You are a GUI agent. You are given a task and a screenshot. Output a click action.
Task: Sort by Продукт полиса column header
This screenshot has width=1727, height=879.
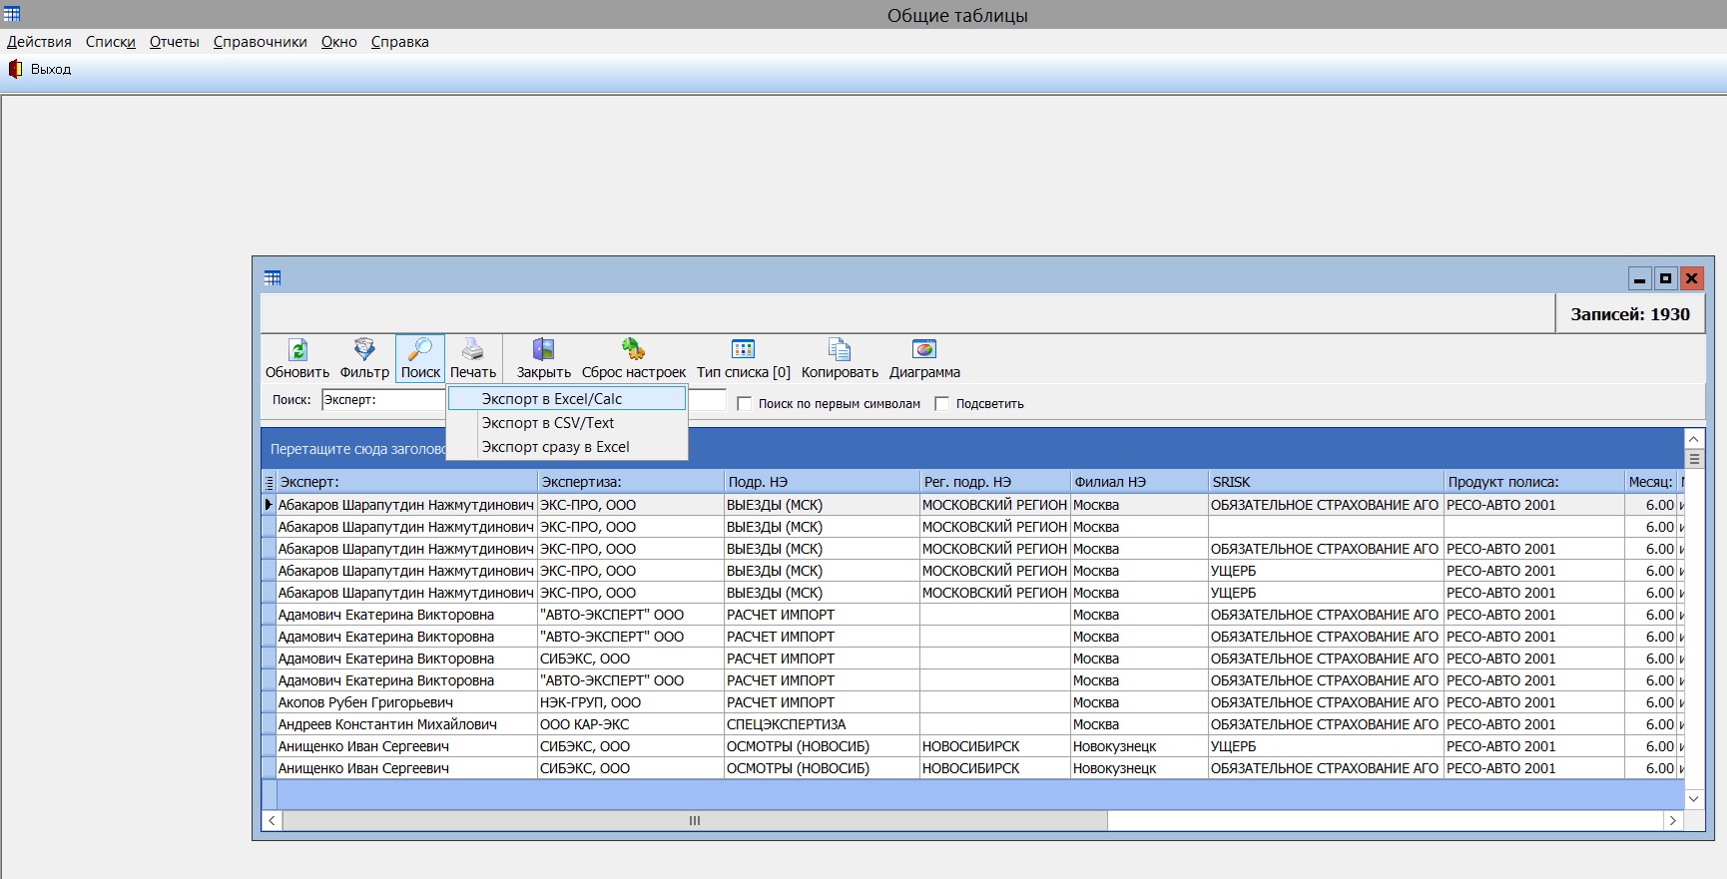pyautogui.click(x=1533, y=482)
